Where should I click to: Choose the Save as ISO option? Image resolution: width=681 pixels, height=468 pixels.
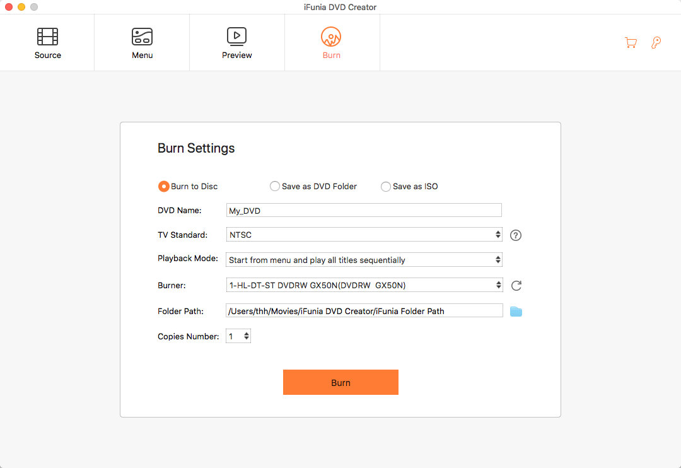click(386, 186)
